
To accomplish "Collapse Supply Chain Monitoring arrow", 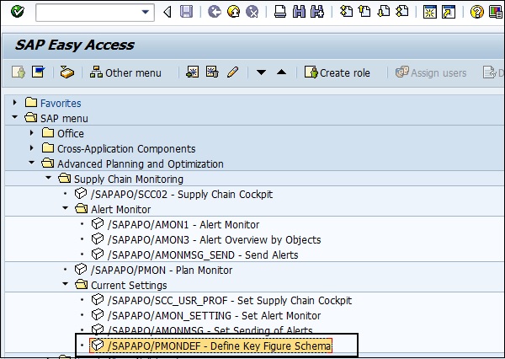I will tap(49, 178).
